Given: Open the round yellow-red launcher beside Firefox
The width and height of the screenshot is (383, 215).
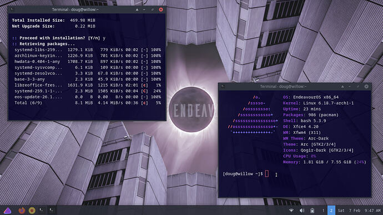Looking at the screenshot, I should [32, 211].
